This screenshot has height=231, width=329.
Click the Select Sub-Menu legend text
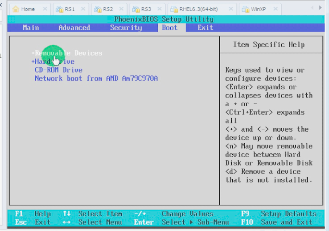pyautogui.click(x=195, y=222)
